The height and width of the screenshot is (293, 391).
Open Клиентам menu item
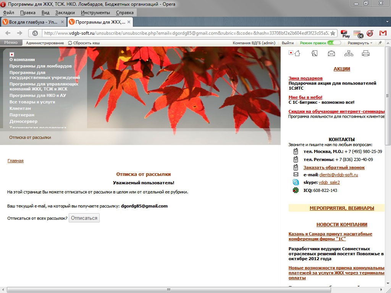(20, 108)
